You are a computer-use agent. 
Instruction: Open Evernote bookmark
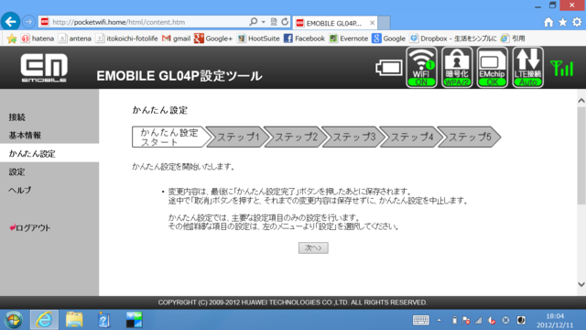point(349,38)
